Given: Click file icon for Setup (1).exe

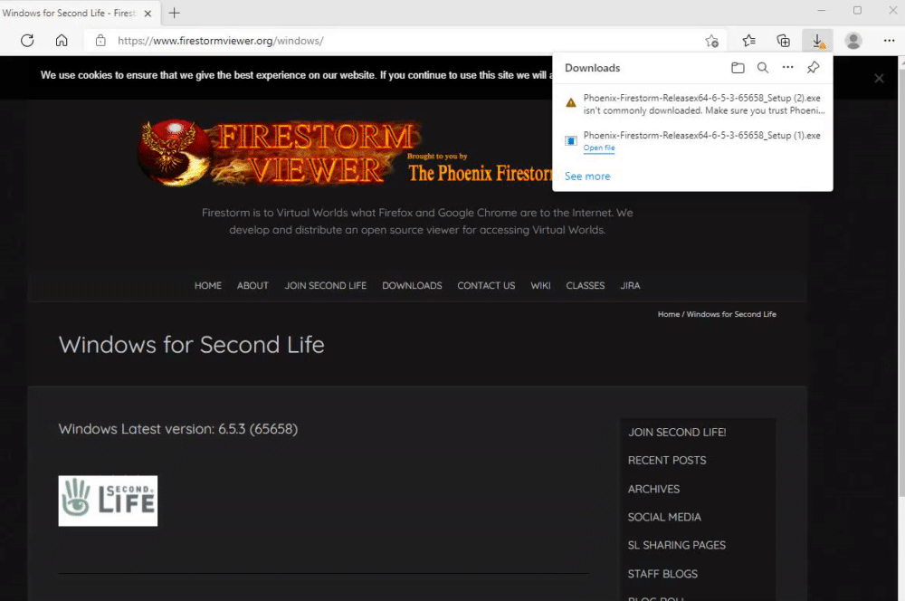Looking at the screenshot, I should (571, 140).
